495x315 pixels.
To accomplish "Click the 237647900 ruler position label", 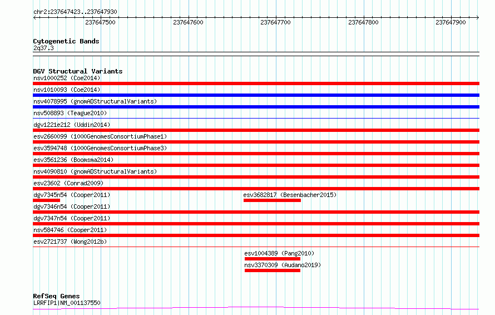I will (x=451, y=22).
